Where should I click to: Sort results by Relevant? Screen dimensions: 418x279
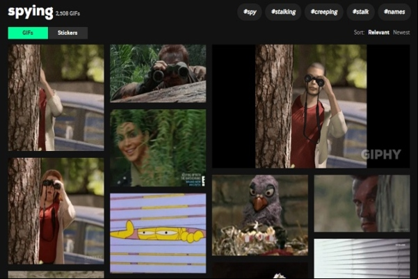click(x=378, y=33)
